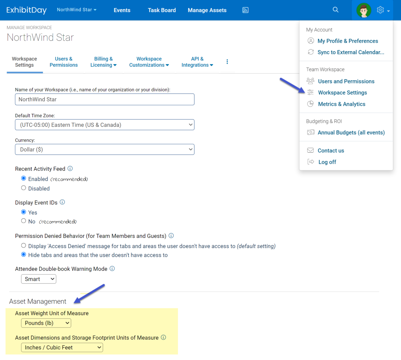Switch to the Users & Permissions tab
401x360 pixels.
coord(63,62)
